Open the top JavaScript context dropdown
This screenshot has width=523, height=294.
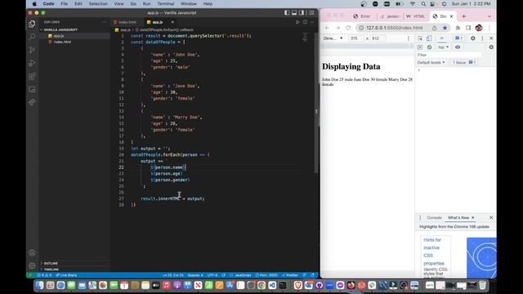[443, 47]
